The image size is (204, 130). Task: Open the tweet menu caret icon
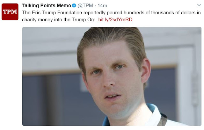tap(199, 5)
